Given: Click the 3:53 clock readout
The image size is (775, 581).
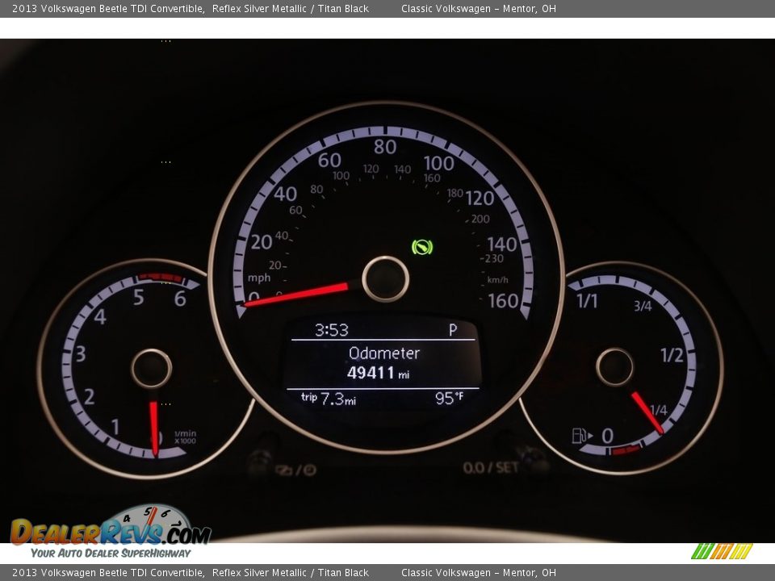Looking at the screenshot, I should (331, 329).
